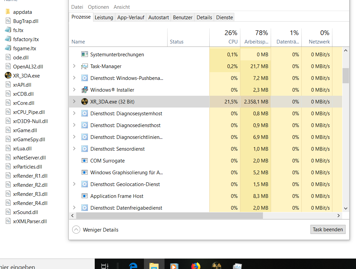Image resolution: width=356 pixels, height=269 pixels.
Task: Select the appdata folder icon in Explorer
Action: coord(8,12)
